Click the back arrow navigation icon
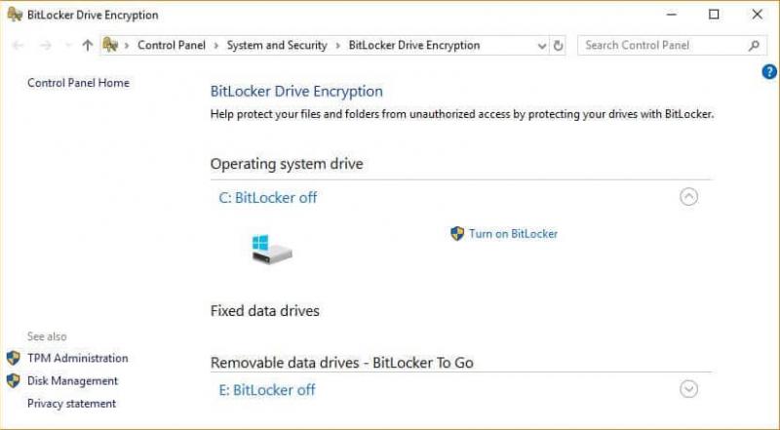Screen dimensions: 780x430 click(x=19, y=45)
